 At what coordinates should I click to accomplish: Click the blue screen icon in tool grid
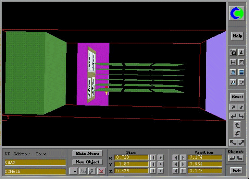point(241,72)
